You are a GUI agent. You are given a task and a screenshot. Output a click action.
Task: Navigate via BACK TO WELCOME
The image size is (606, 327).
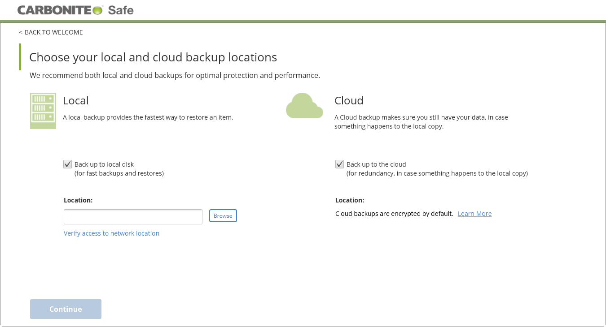click(53, 32)
